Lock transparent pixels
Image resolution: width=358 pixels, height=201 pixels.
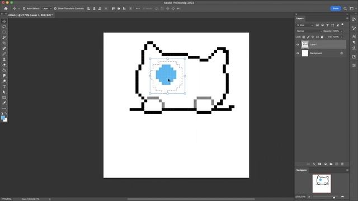304,37
